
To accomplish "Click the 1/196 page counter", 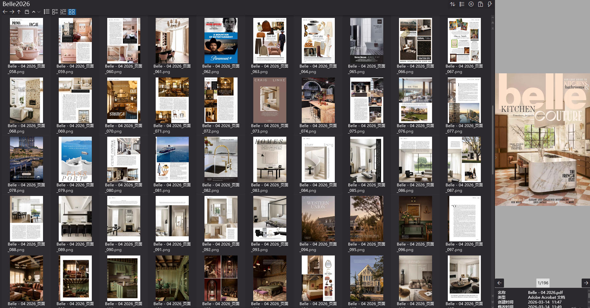I will pos(543,283).
